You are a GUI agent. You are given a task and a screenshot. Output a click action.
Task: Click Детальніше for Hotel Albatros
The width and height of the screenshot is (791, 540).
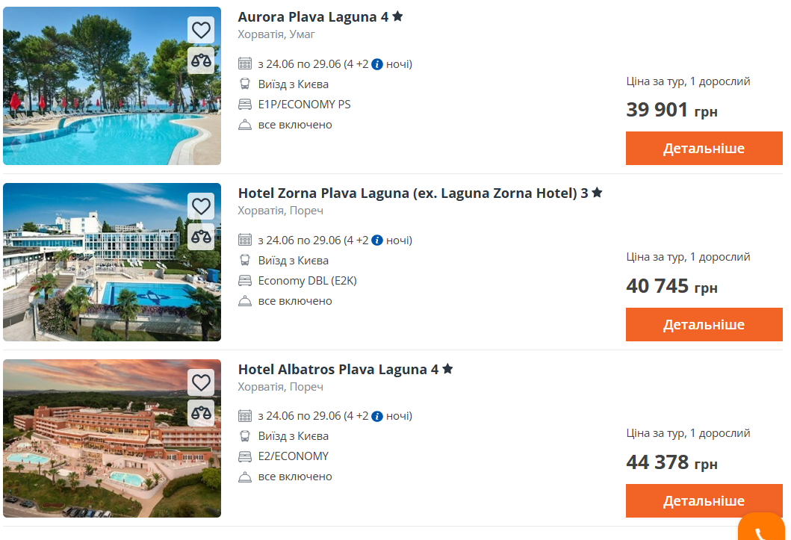pyautogui.click(x=703, y=500)
